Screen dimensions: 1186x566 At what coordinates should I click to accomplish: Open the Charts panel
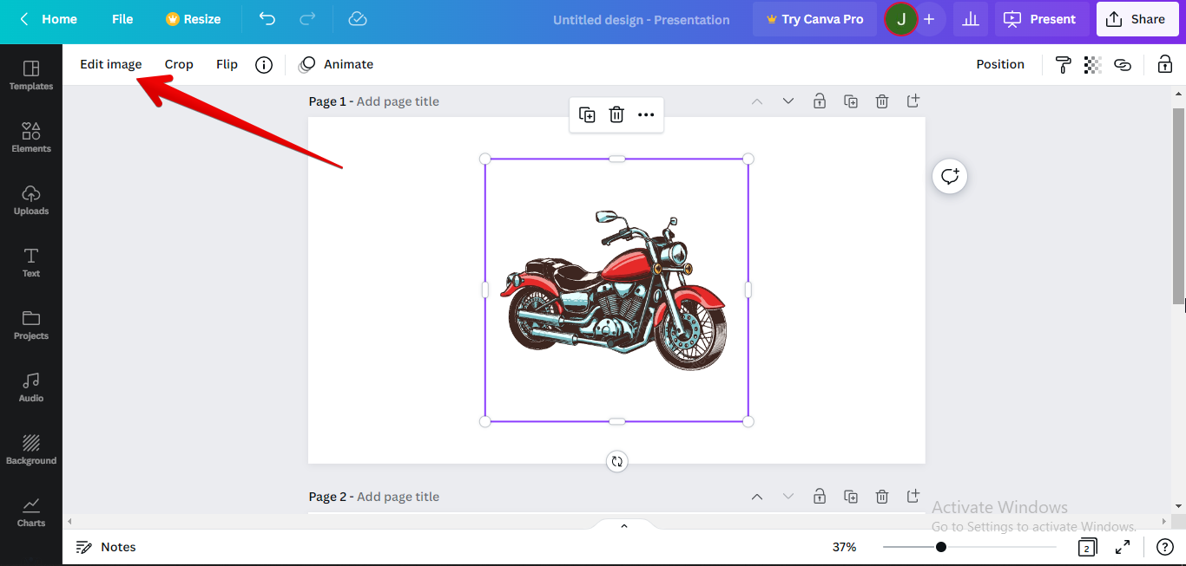tap(30, 511)
